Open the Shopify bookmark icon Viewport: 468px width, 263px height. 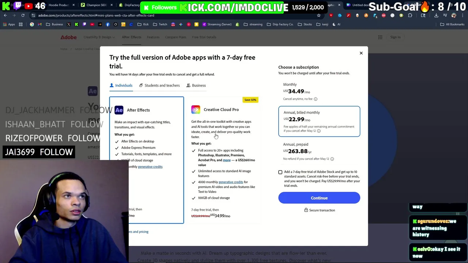click(x=237, y=24)
